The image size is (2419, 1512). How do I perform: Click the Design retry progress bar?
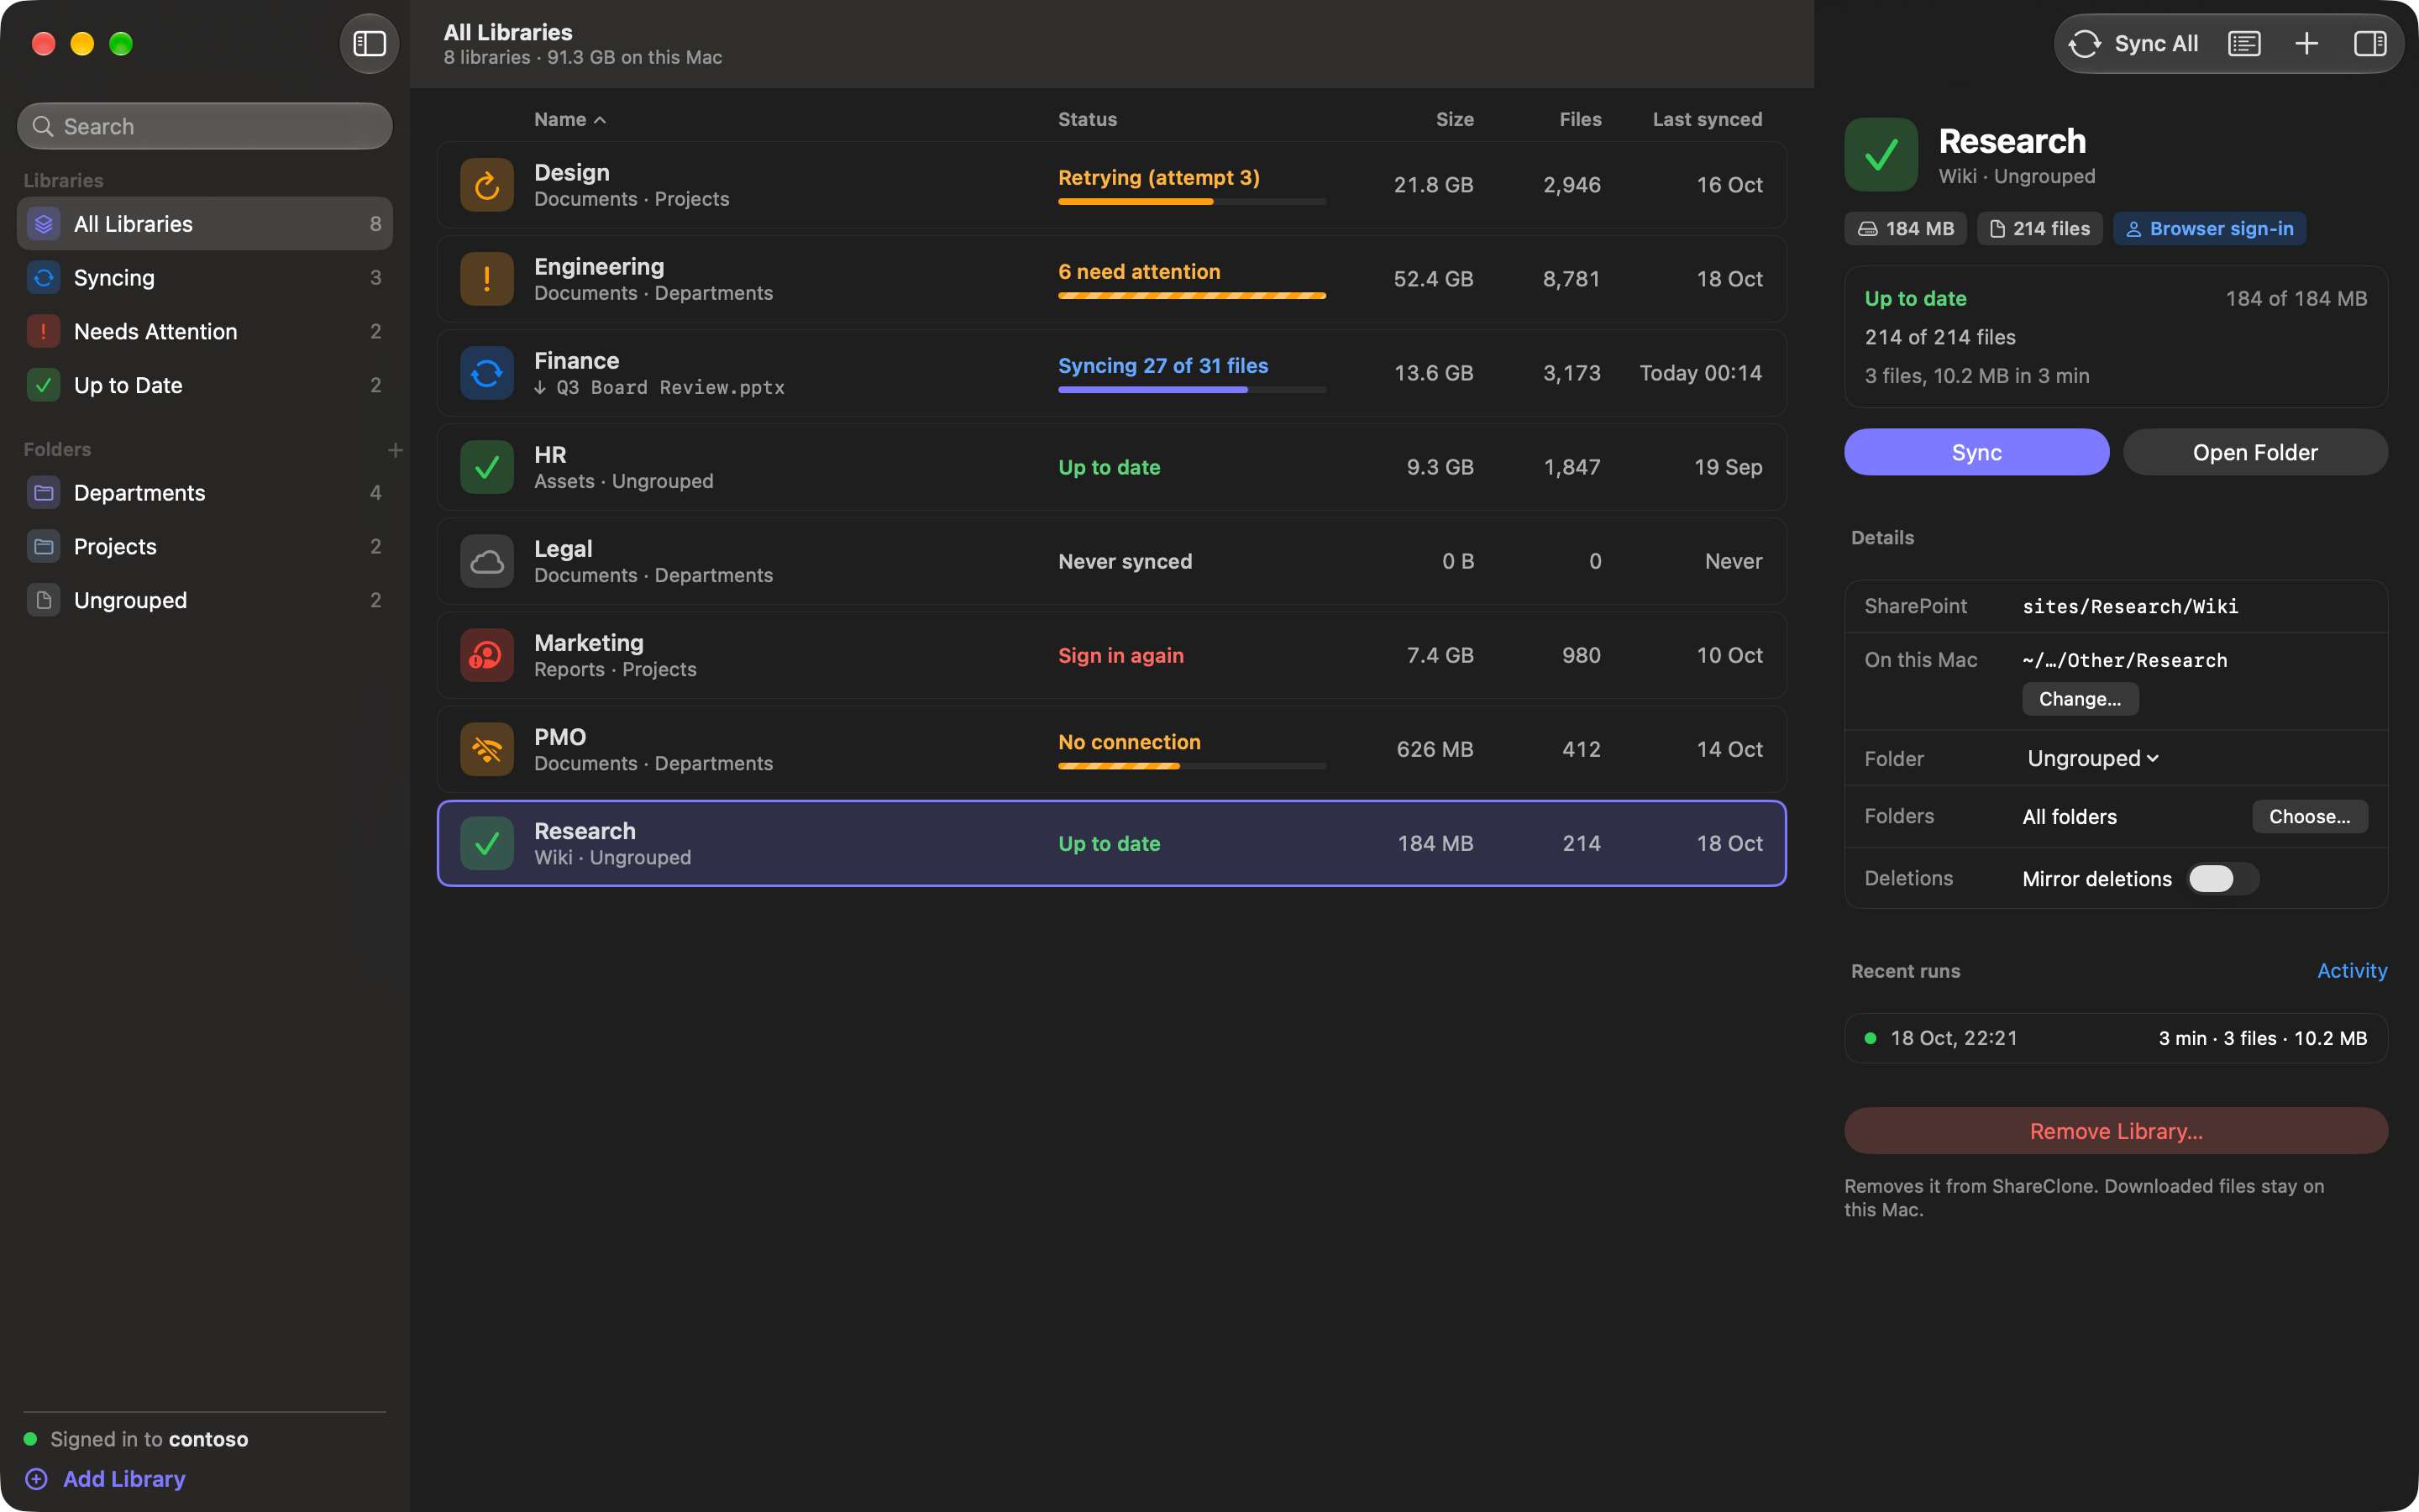[1192, 202]
